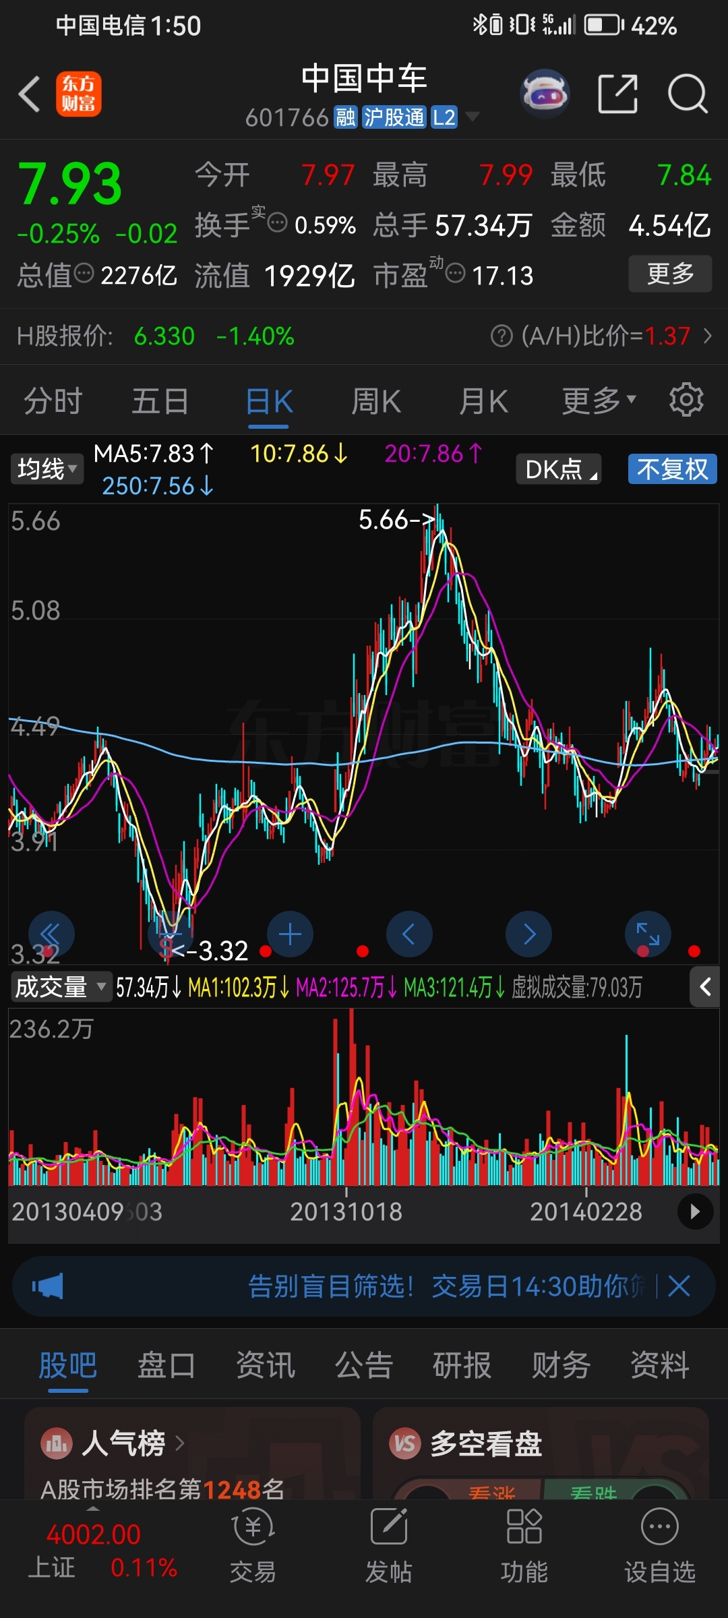Tap the 市盈 info smiley icon

[456, 273]
